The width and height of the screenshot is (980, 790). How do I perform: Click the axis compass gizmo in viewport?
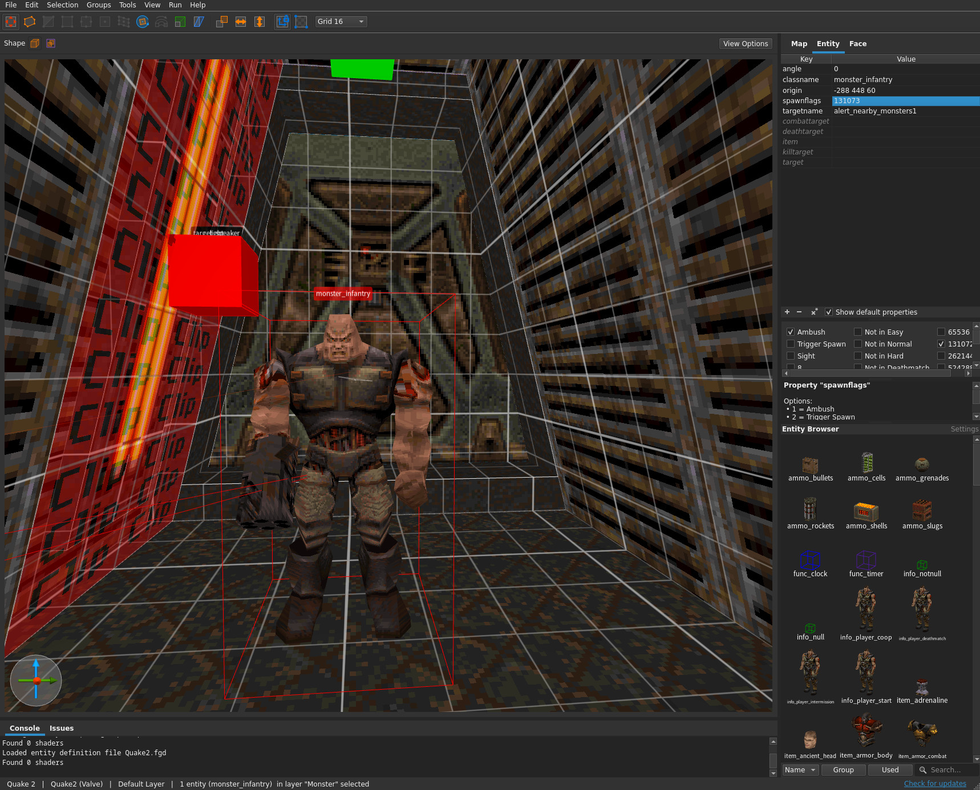[36, 681]
